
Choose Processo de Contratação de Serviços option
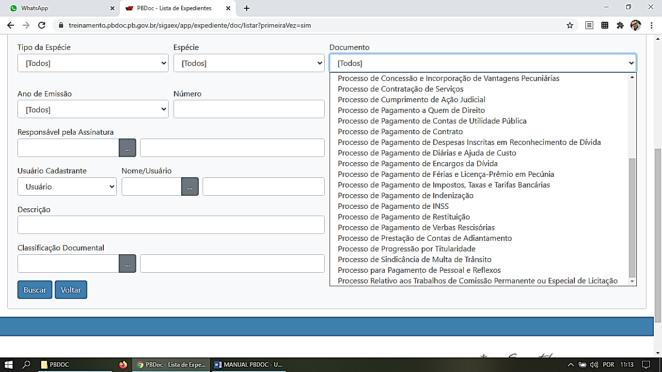[400, 89]
